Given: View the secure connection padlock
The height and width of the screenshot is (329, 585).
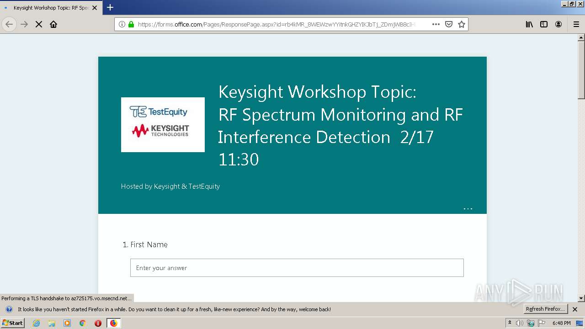Looking at the screenshot, I should click(x=131, y=24).
